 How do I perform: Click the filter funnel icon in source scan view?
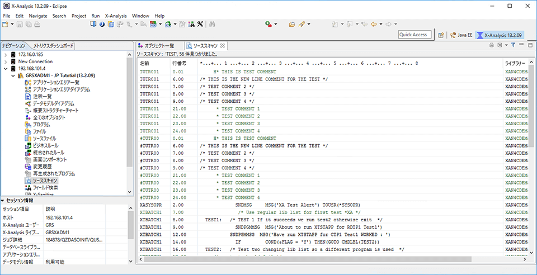513,45
